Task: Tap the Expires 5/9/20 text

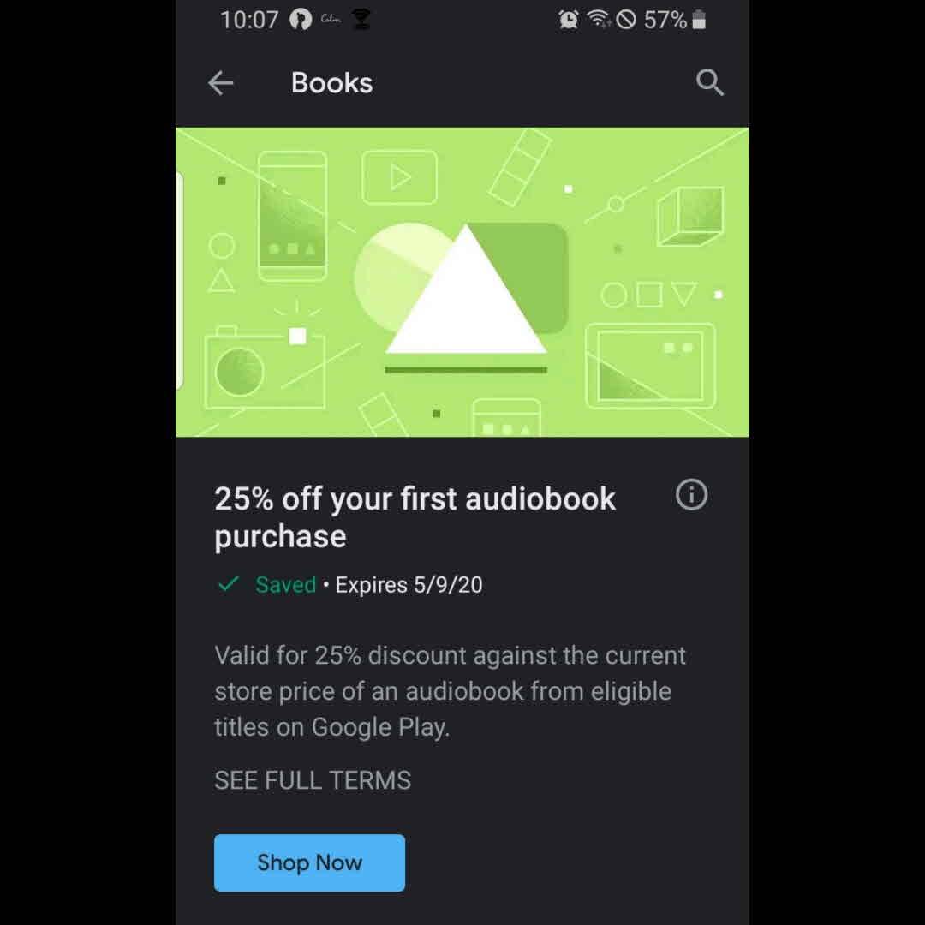Action: tap(409, 585)
